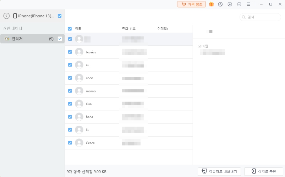Click the 개인 데이터 section heading

[12, 28]
